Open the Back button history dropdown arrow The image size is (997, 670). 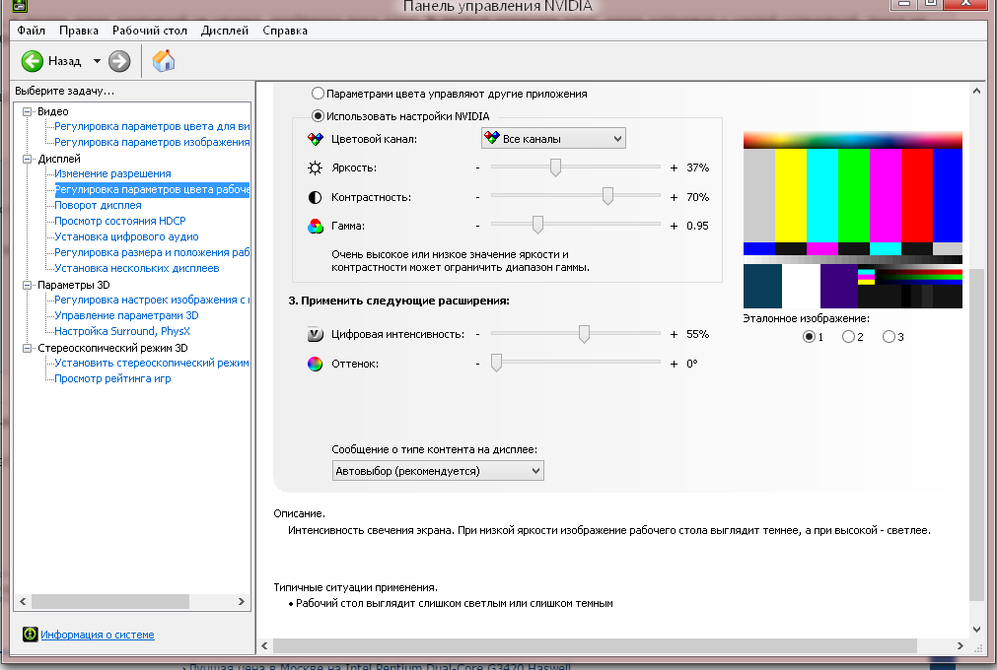[97, 62]
